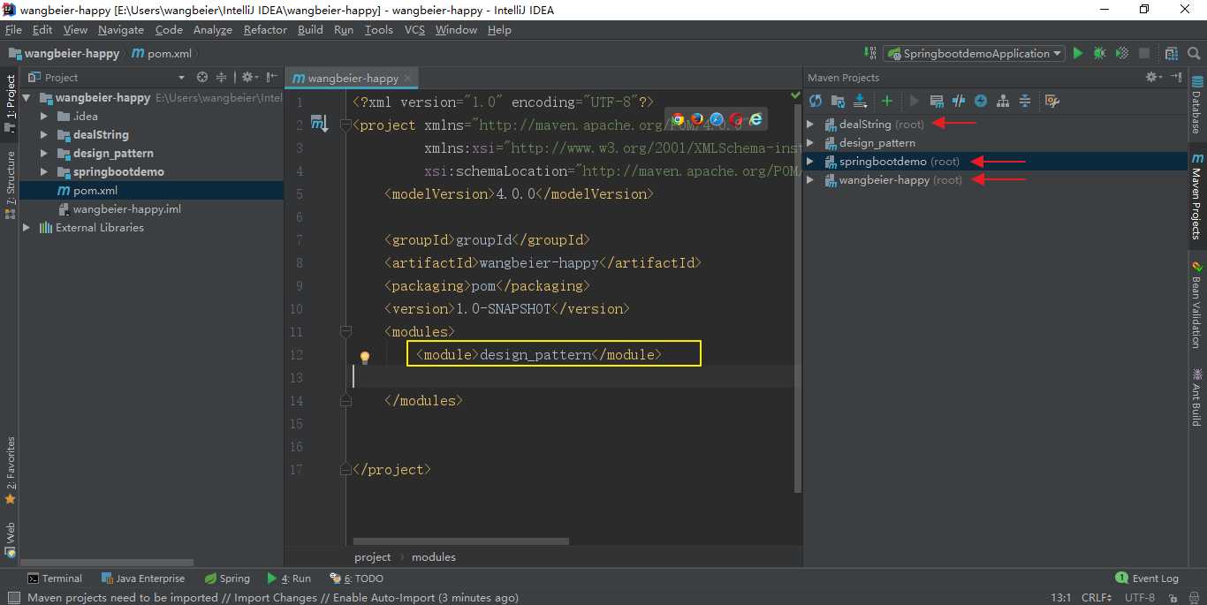1207x605 pixels.
Task: Click the CRLF line separator status
Action: coord(1095,598)
